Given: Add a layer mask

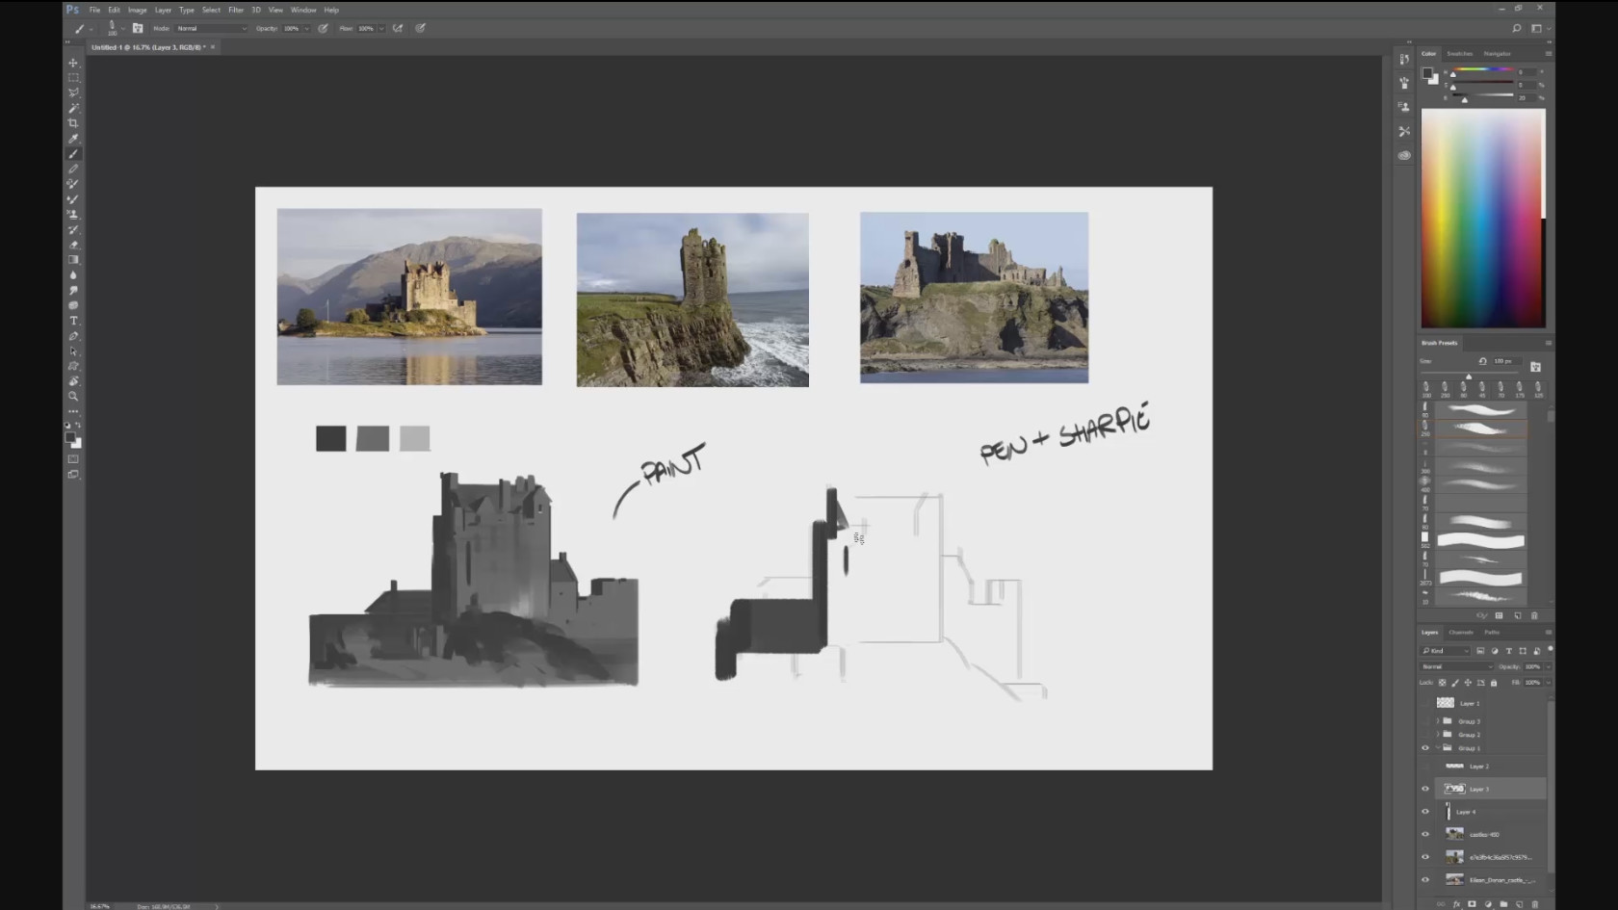Looking at the screenshot, I should pos(1472,904).
